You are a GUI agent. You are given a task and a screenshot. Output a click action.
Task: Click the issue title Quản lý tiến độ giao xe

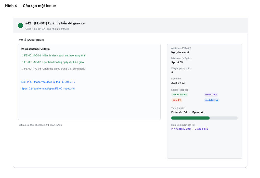(66, 23)
